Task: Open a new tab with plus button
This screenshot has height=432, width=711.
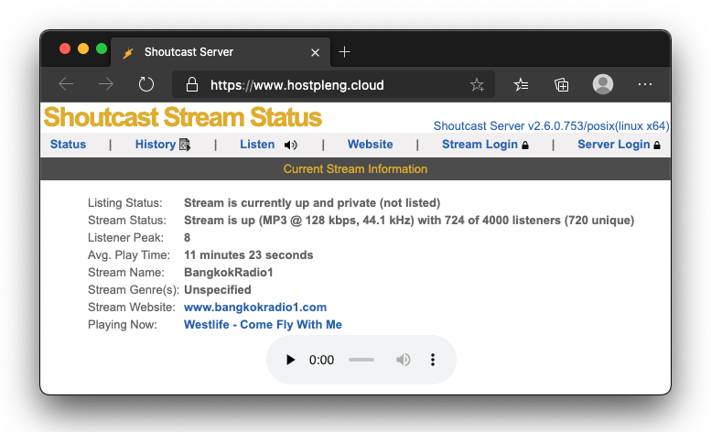Action: 345,52
